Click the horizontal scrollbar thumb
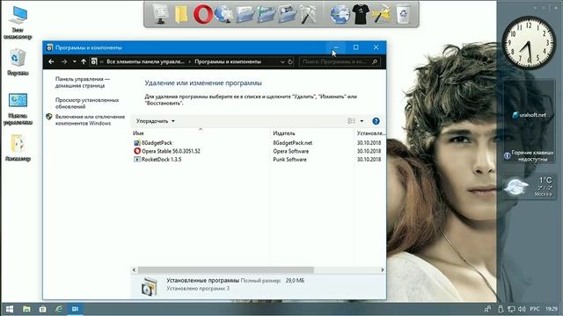563x316 pixels. [226, 269]
